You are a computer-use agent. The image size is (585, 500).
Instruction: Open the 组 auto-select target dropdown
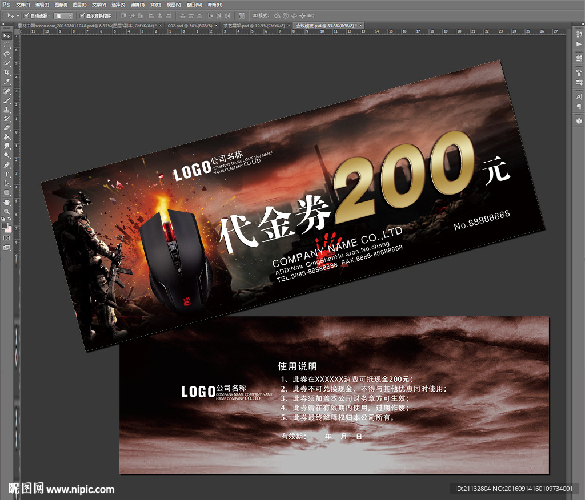63,15
